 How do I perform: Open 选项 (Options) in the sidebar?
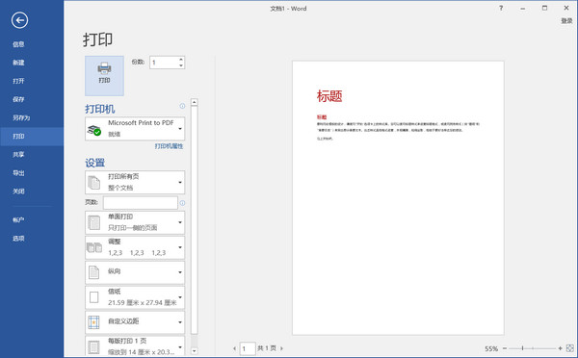pos(18,239)
